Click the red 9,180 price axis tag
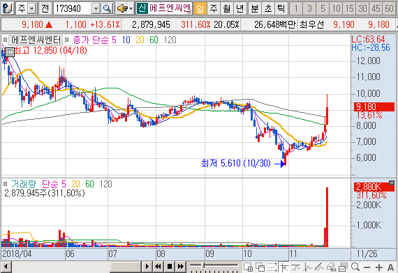Screen dimensions: 398x273 coord(374,107)
